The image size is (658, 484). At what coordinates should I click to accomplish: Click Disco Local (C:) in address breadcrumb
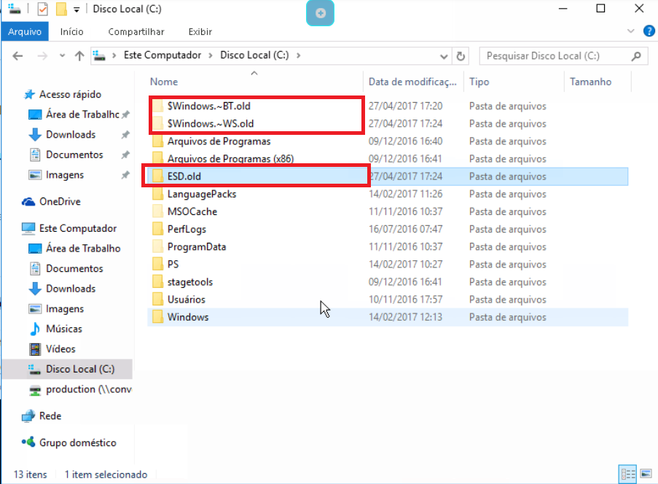point(254,55)
